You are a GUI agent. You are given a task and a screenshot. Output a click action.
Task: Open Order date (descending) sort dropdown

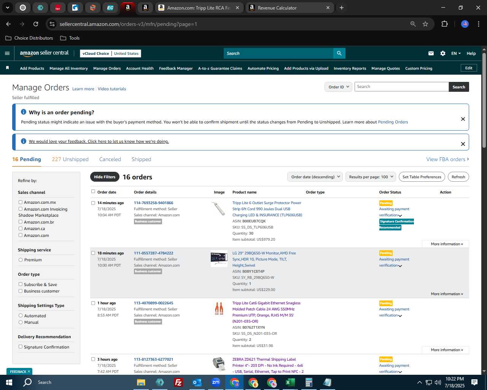[315, 177]
